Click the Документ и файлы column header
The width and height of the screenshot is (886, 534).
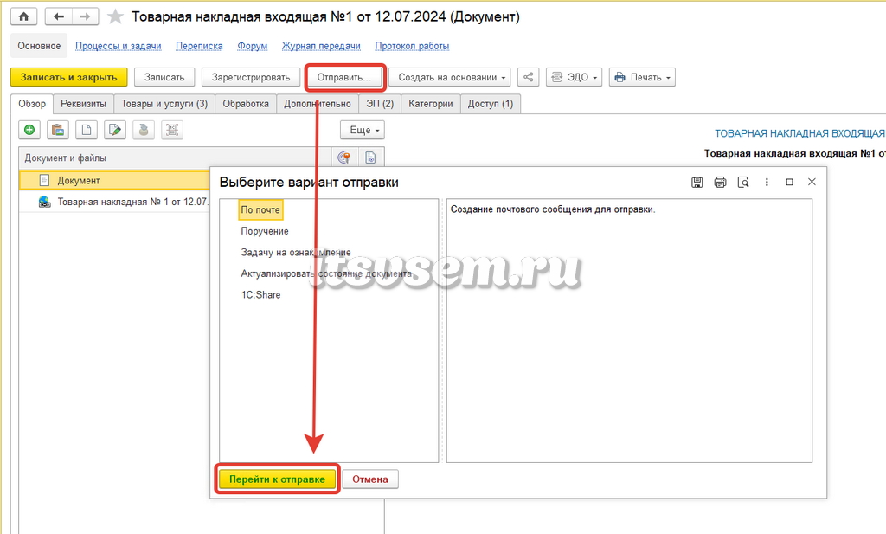point(175,158)
